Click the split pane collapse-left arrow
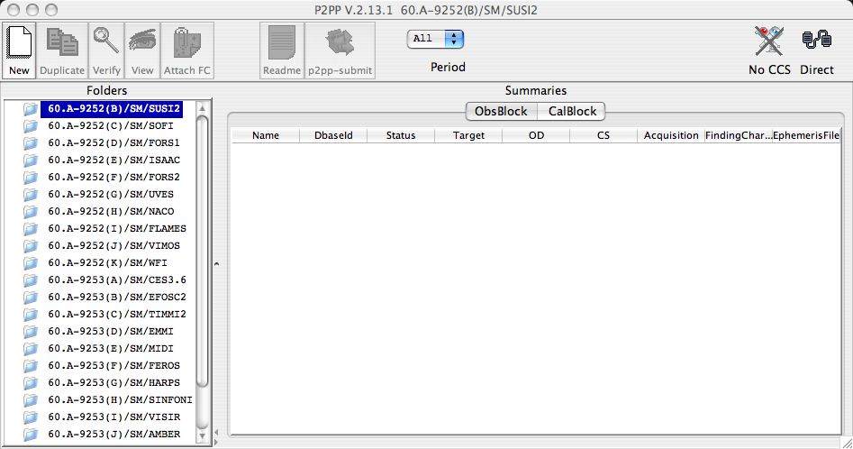The width and height of the screenshot is (853, 449). (x=216, y=433)
